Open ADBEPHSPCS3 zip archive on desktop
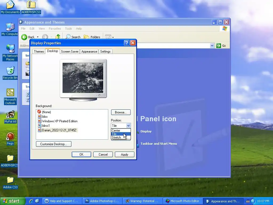This screenshot has width=273, height=205. pyautogui.click(x=31, y=7)
